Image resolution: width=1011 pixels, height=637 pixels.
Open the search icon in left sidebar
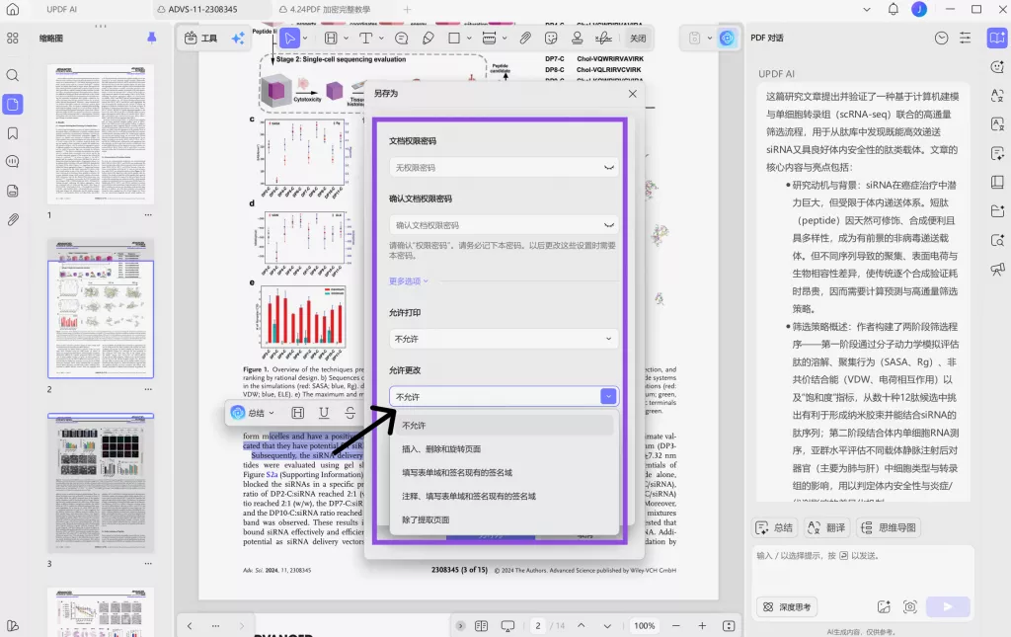pos(12,75)
